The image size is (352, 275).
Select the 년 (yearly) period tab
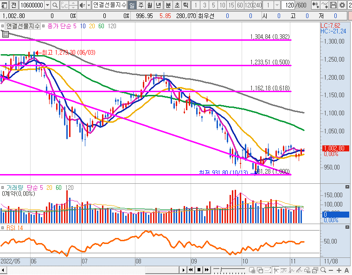(x=158, y=5)
